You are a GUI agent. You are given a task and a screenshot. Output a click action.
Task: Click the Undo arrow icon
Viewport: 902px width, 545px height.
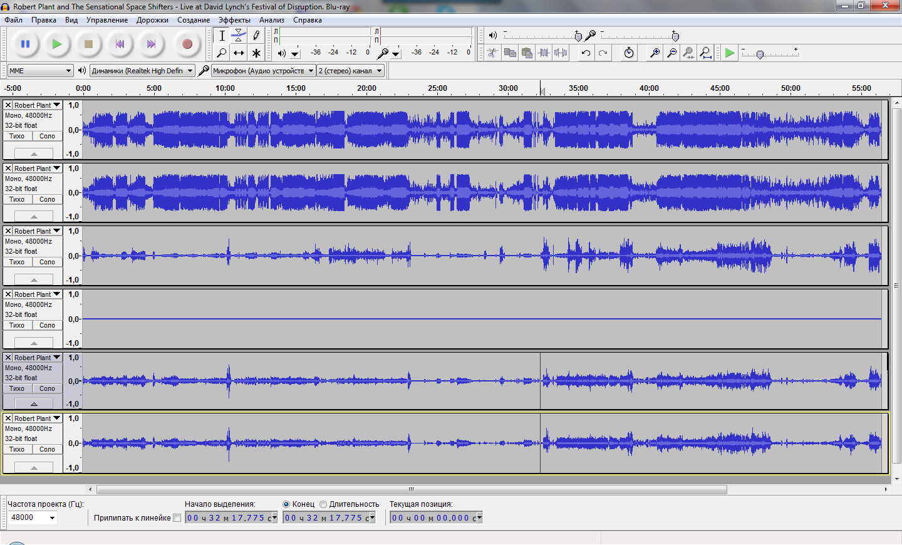pos(586,53)
